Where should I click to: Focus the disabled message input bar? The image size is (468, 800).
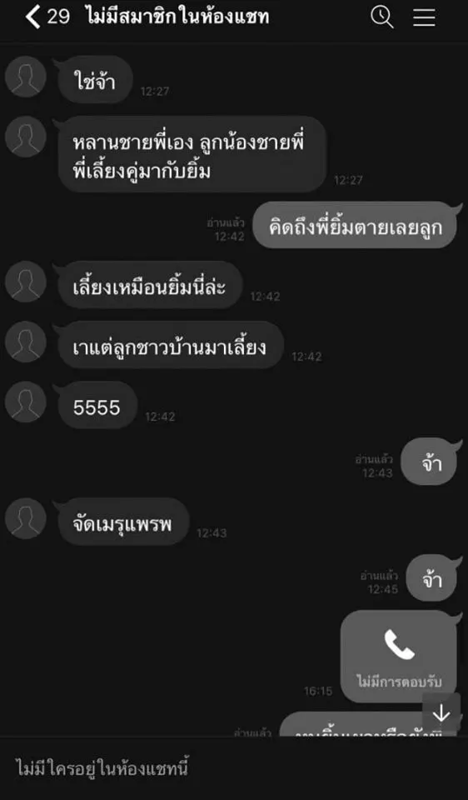tap(234, 768)
